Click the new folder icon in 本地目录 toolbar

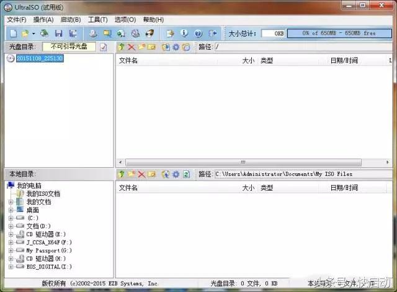pos(132,174)
